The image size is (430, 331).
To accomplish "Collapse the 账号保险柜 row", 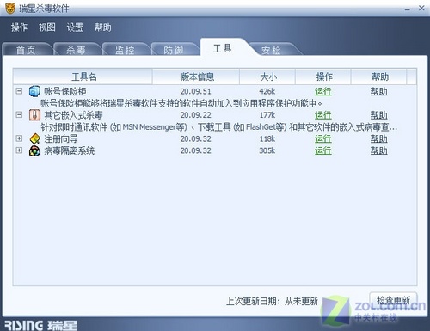I will 19,91.
